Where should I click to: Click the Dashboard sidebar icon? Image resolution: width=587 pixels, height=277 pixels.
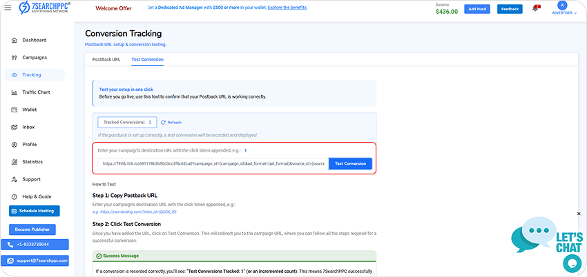[x=15, y=41]
